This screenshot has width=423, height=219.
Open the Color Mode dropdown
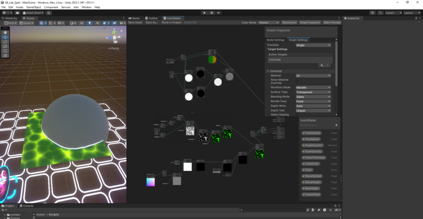(268, 23)
